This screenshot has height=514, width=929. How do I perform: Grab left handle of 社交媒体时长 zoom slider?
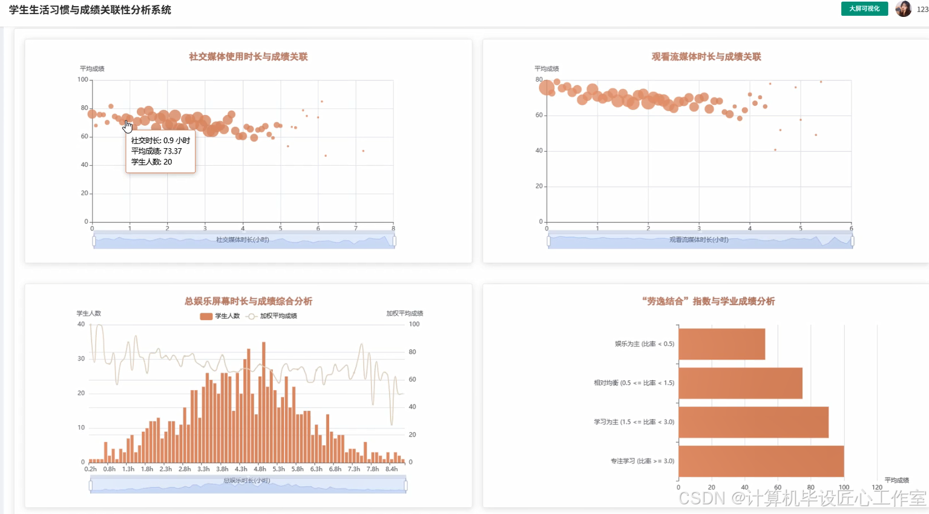(x=94, y=241)
